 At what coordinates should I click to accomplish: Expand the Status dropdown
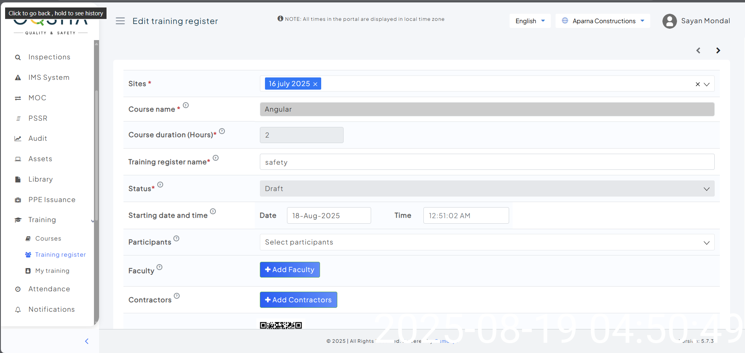[487, 189]
